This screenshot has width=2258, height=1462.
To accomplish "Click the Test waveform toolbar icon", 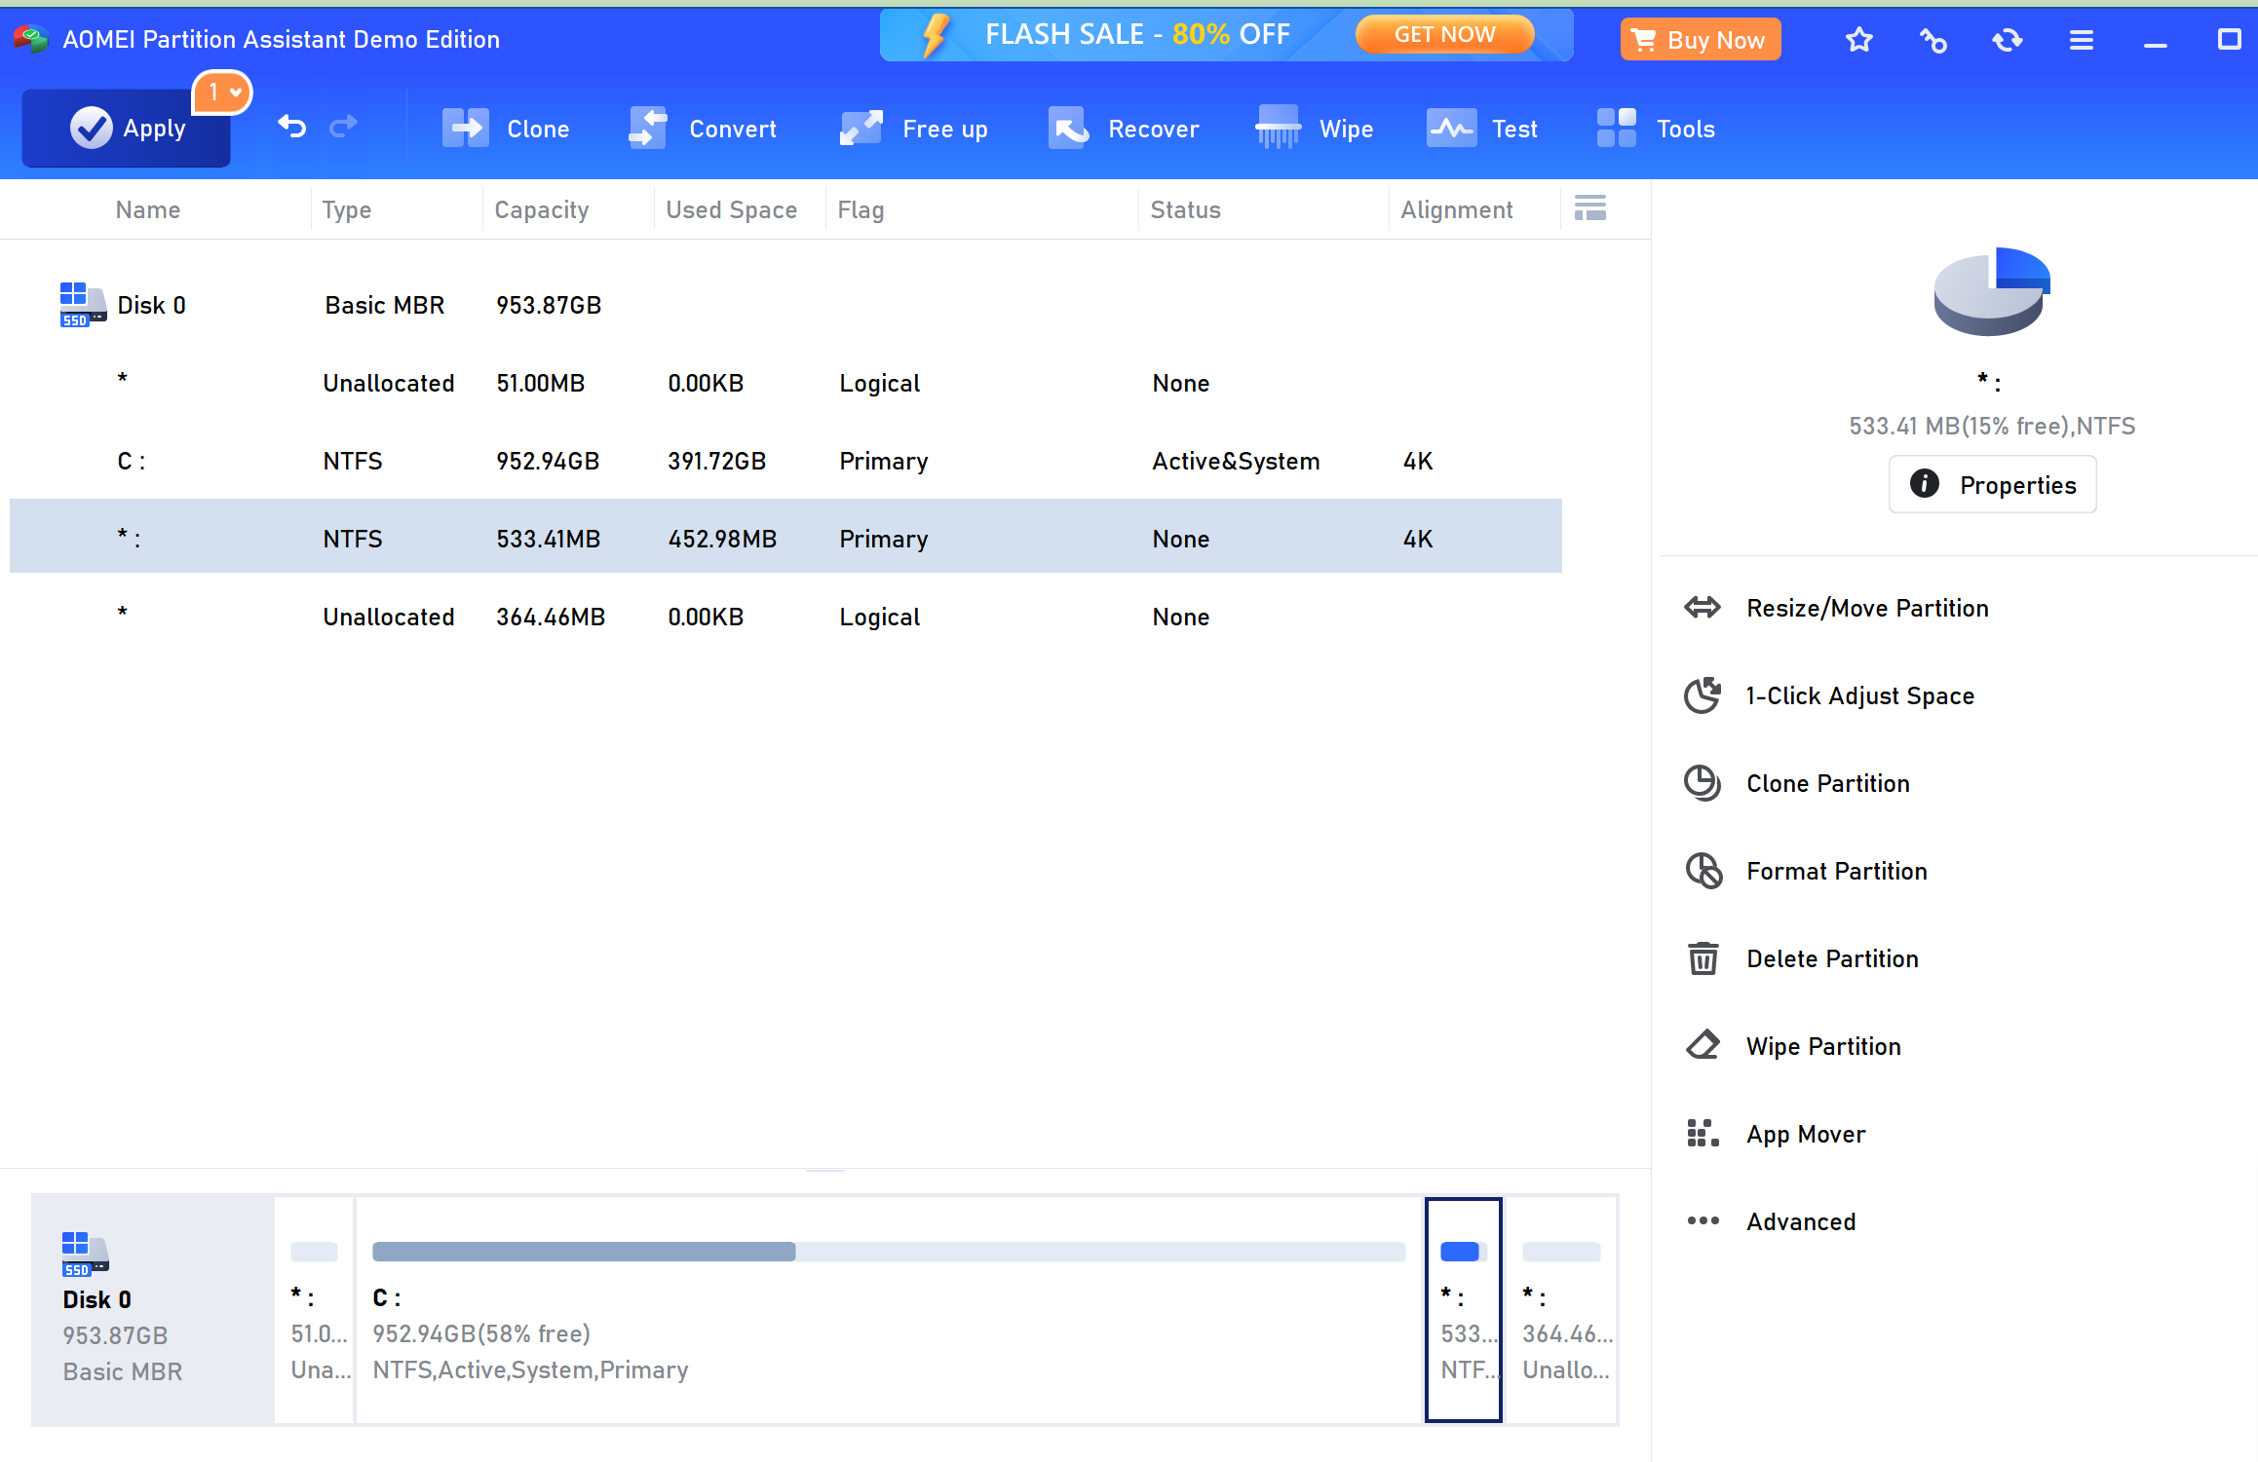I will coord(1451,128).
